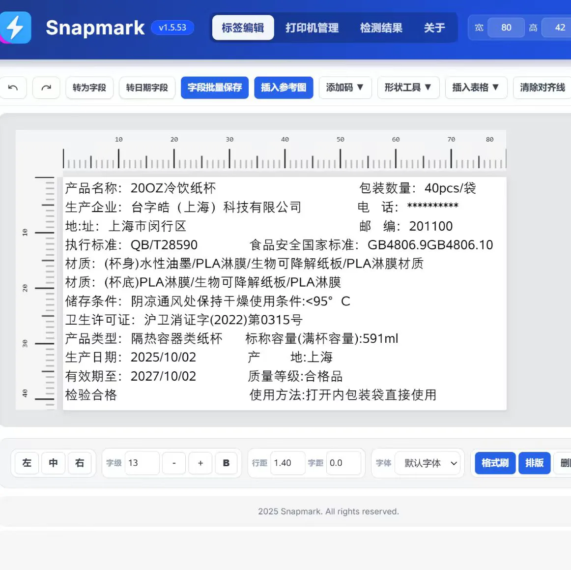Click the redo arrow button

click(x=46, y=88)
